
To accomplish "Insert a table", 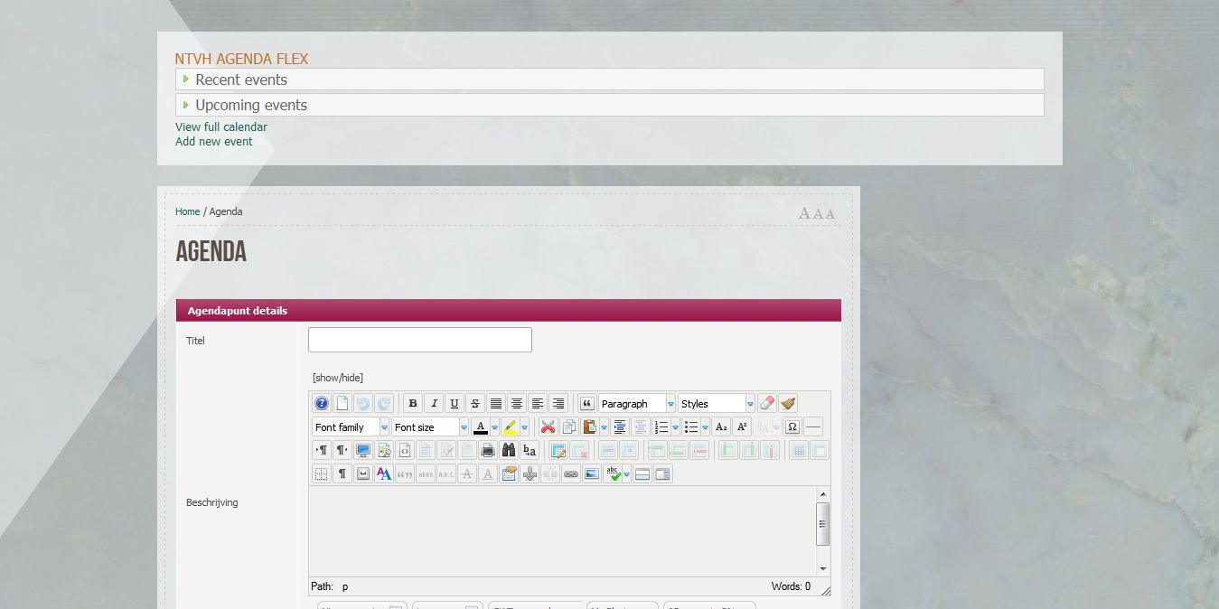I will [558, 450].
